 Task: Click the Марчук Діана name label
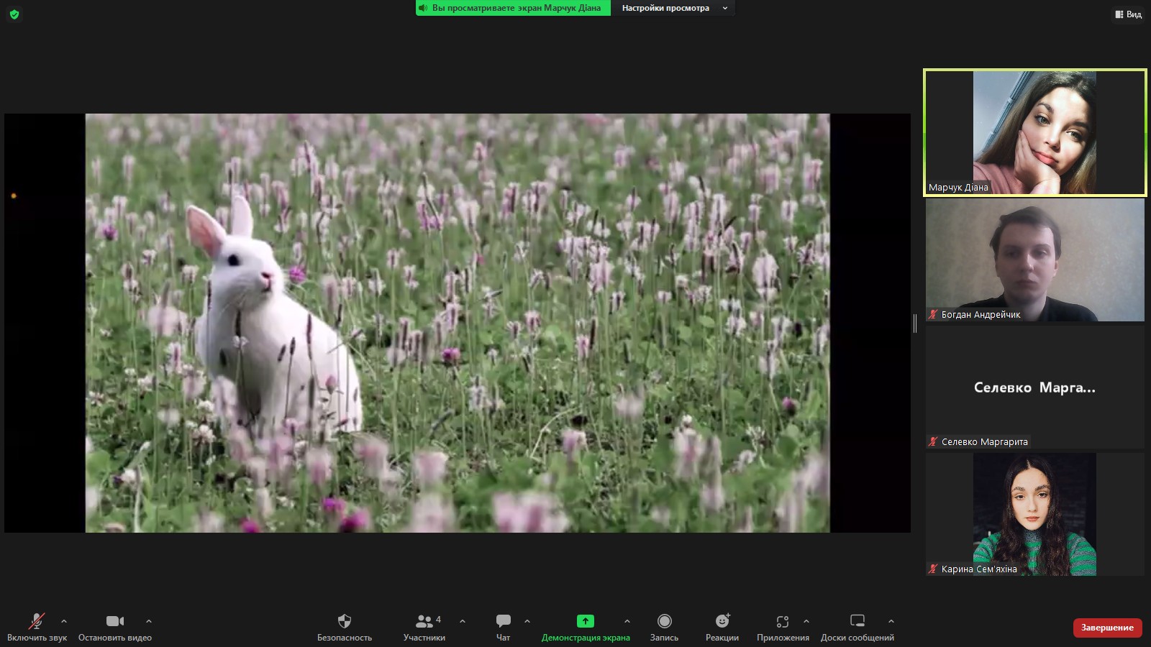tap(958, 188)
